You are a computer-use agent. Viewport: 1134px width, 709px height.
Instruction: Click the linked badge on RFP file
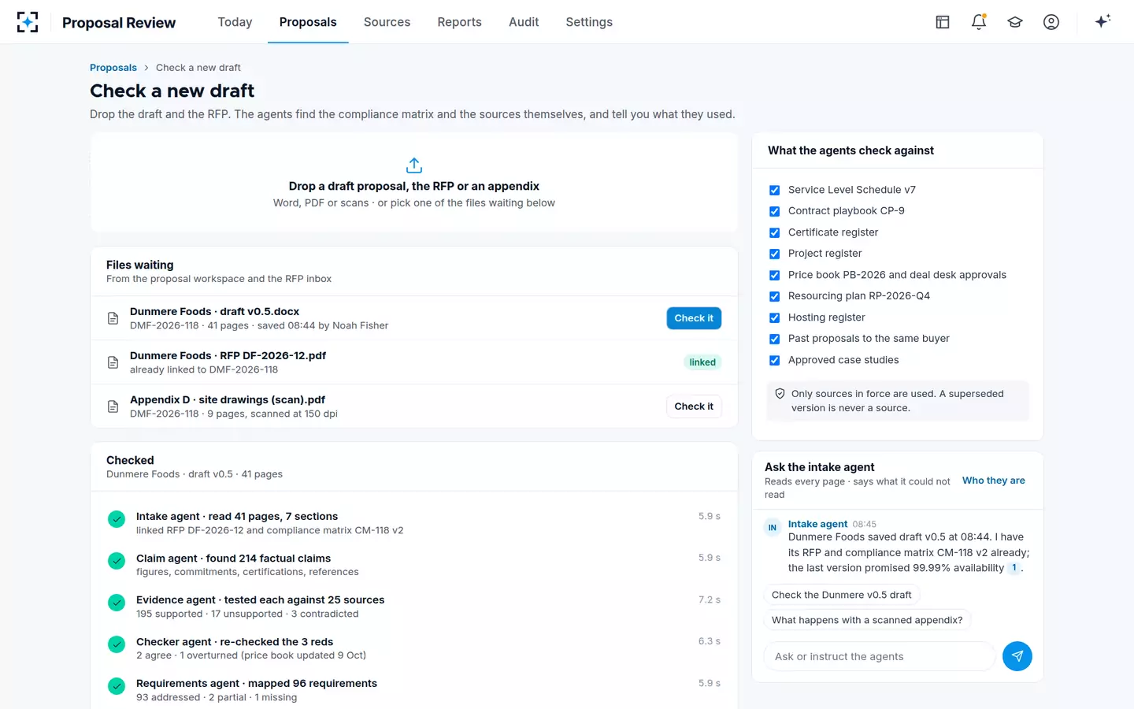pos(702,362)
